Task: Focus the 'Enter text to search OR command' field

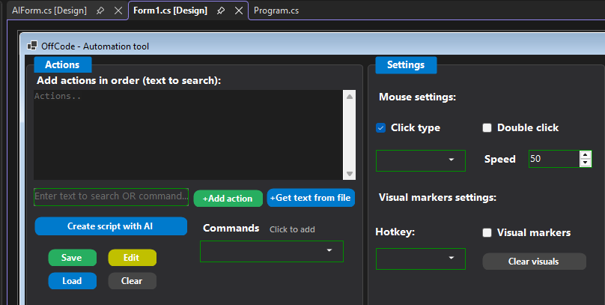Action: point(111,197)
